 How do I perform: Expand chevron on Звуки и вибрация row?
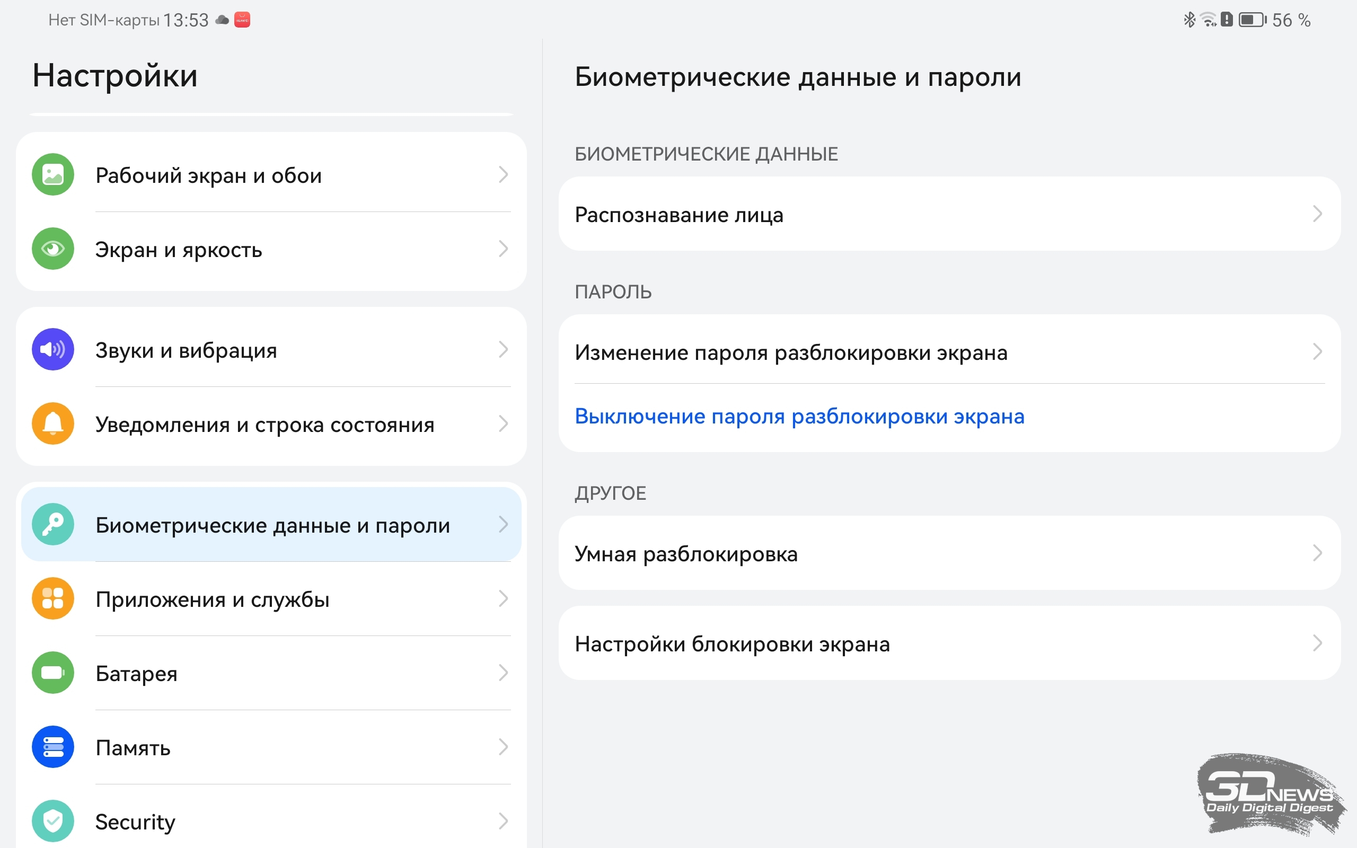503,349
